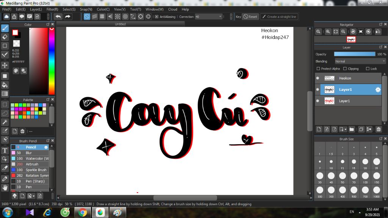Image resolution: width=388 pixels, height=218 pixels.
Task: Open the Layer(L) menu
Action: tap(36, 9)
